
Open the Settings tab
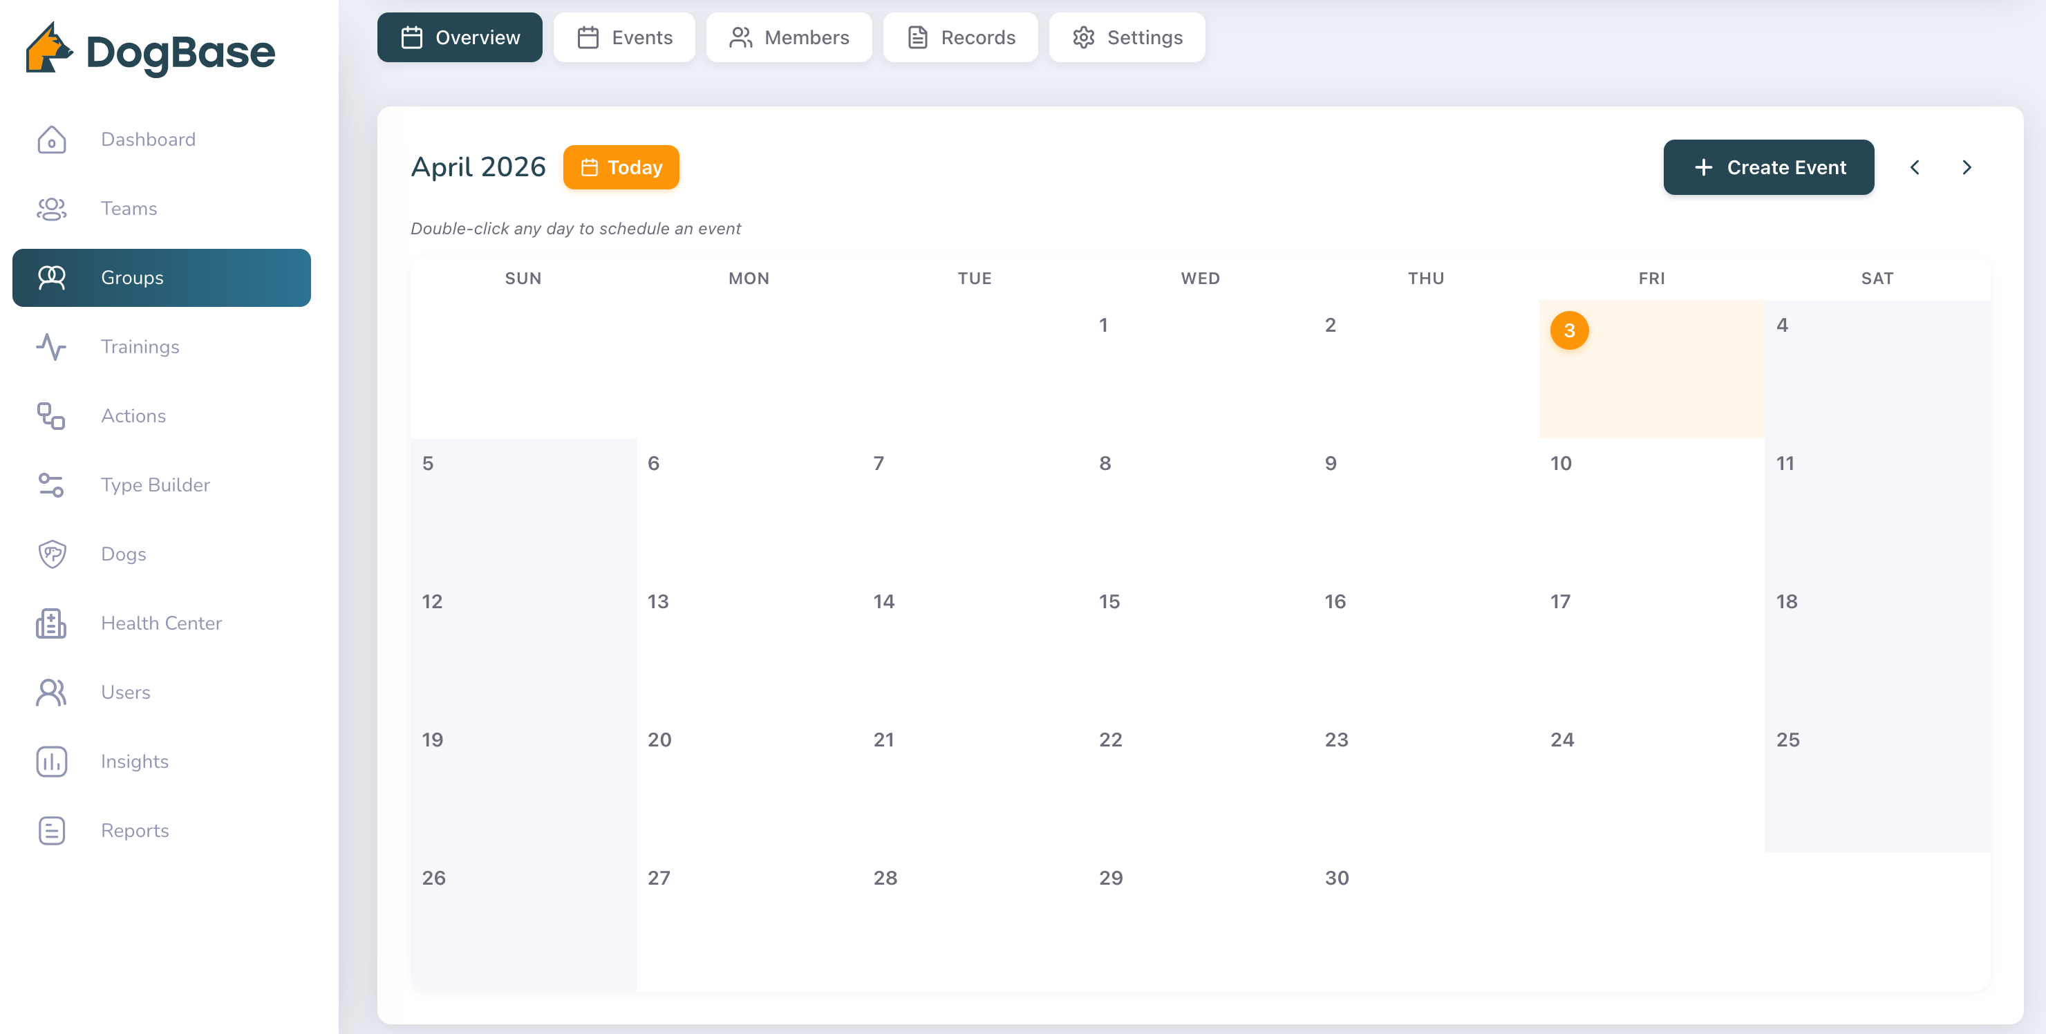point(1126,37)
